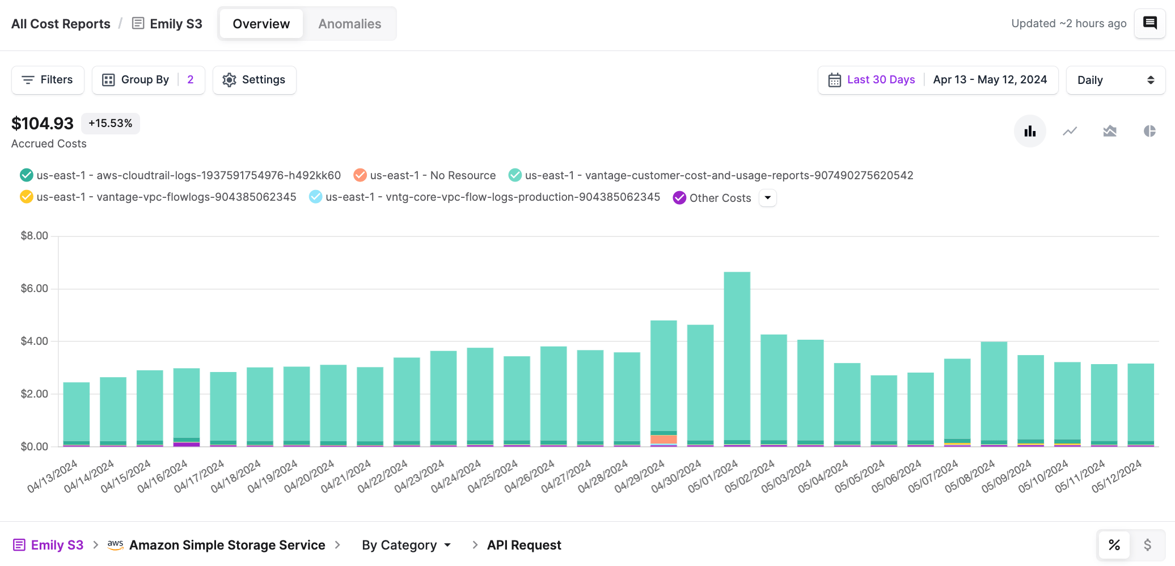The width and height of the screenshot is (1175, 566).
Task: Expand the Other Costs dropdown arrow
Action: [767, 198]
